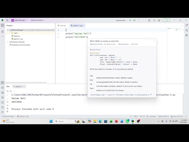Open weather widget showing 87°F

point(9,121)
